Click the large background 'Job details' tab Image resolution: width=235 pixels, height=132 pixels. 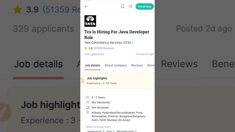click(38, 64)
